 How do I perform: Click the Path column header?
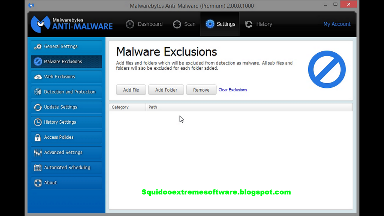click(x=249, y=107)
